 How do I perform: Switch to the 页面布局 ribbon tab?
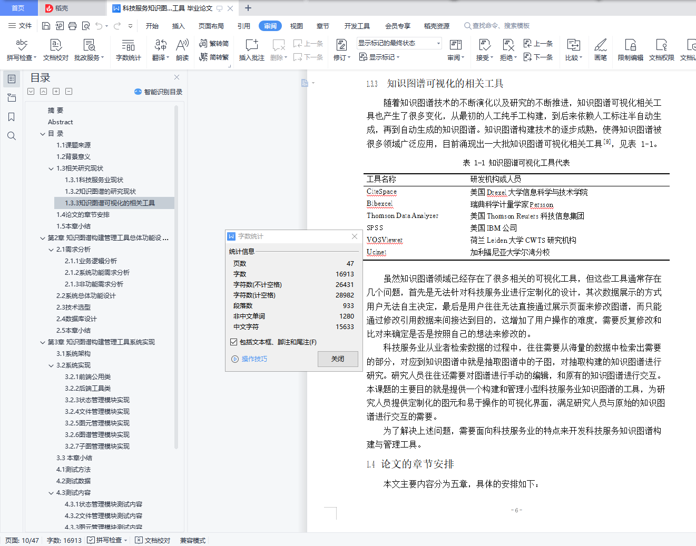coord(211,26)
